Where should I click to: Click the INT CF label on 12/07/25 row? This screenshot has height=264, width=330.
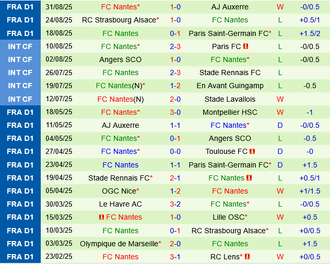[x=20, y=99]
